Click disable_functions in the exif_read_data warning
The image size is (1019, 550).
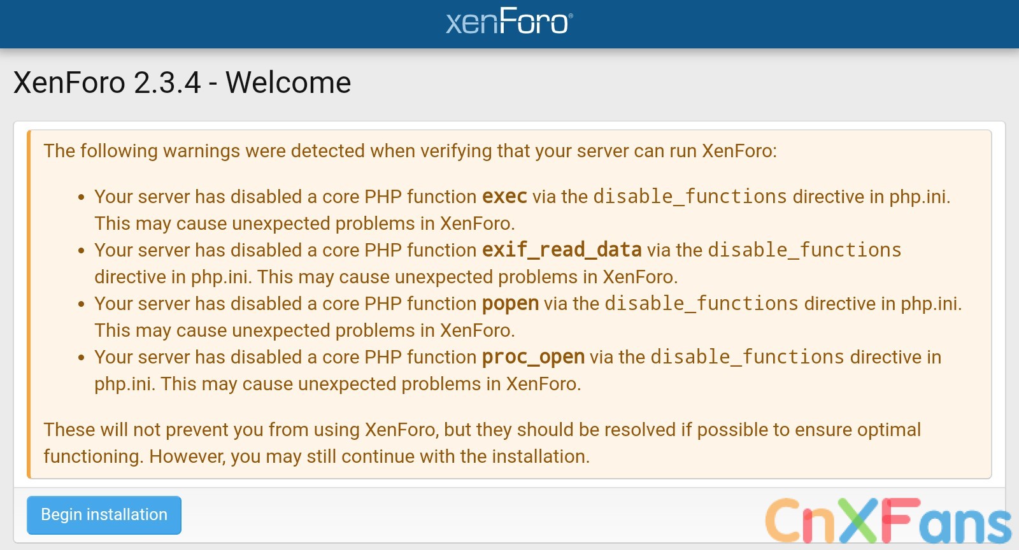tap(804, 250)
